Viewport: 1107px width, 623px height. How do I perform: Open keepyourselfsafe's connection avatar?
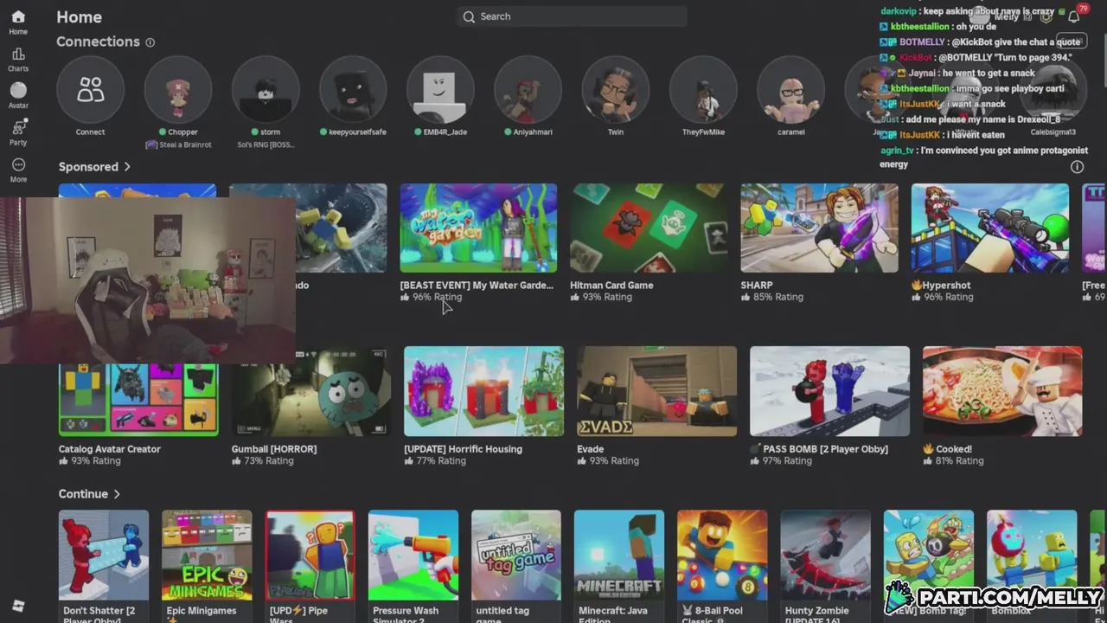tap(353, 90)
